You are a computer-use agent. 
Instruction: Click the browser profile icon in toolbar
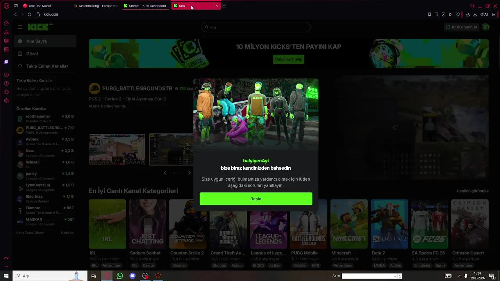coord(468,14)
